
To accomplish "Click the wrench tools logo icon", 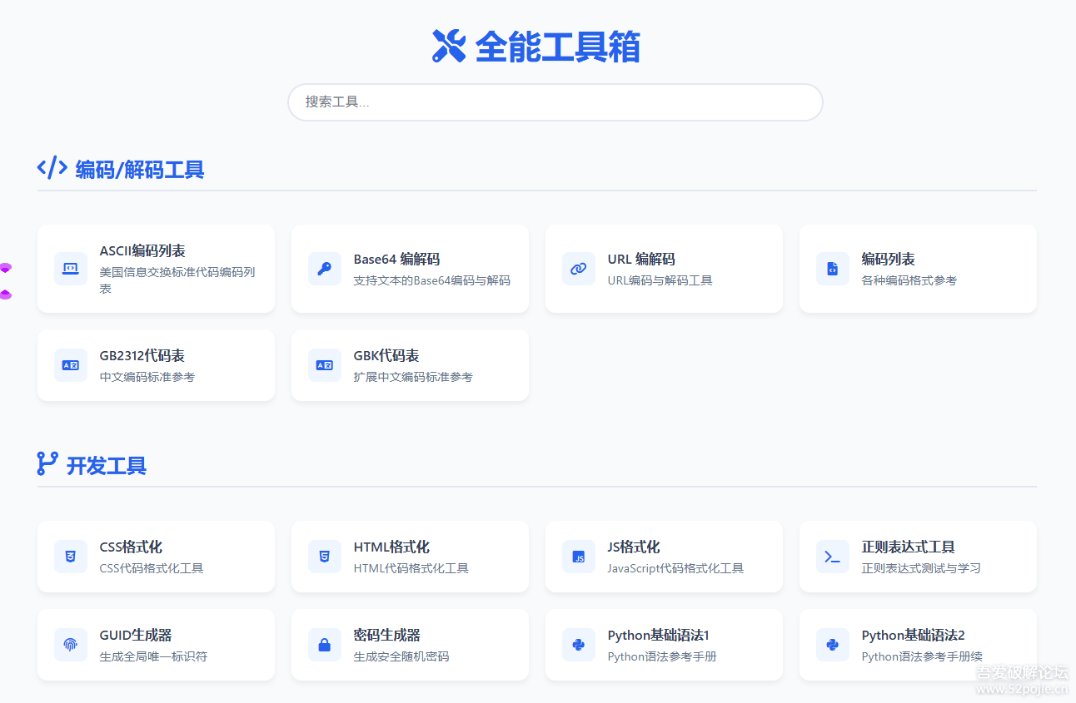I will coord(449,46).
